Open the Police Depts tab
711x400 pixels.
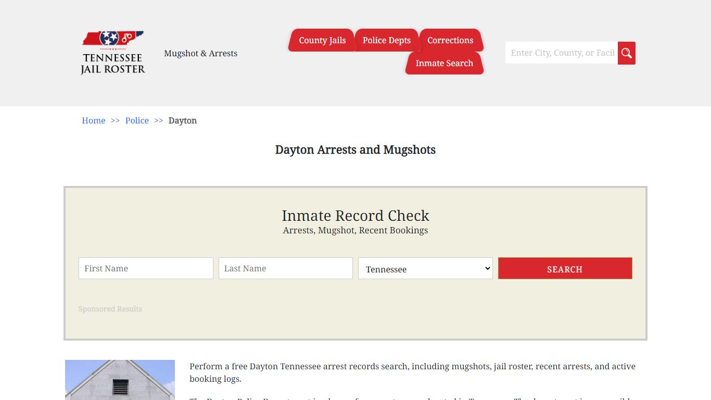point(387,40)
